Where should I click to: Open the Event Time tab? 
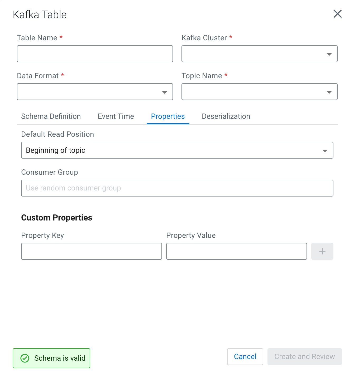(116, 116)
